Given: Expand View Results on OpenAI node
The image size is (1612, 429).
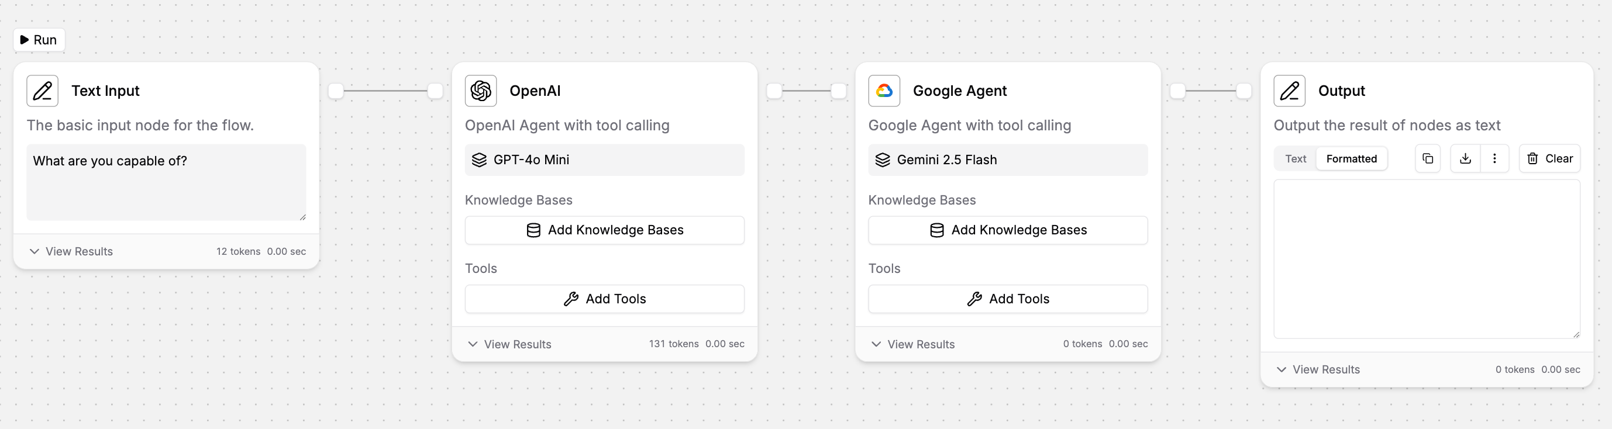Looking at the screenshot, I should (509, 344).
